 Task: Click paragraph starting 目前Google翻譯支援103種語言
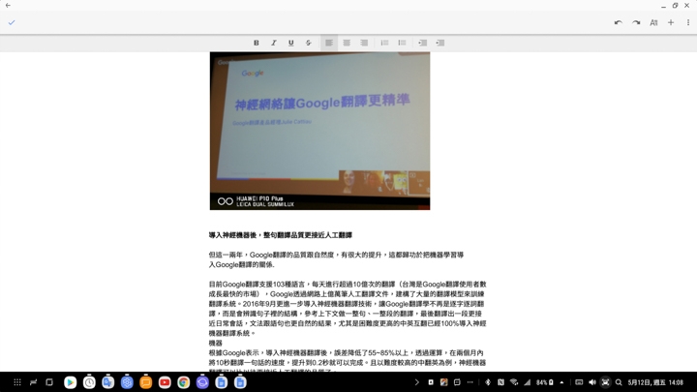click(x=348, y=309)
